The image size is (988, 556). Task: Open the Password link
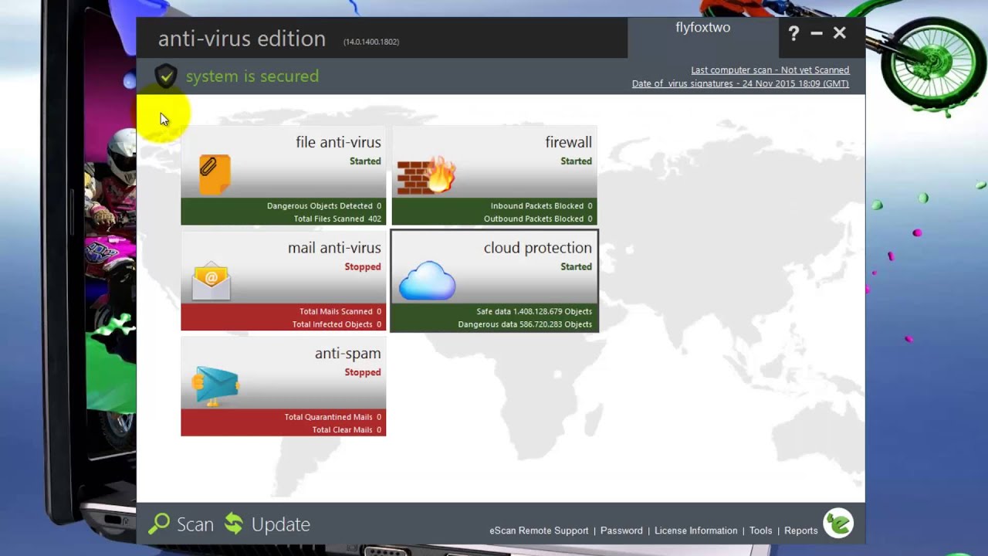coord(621,531)
